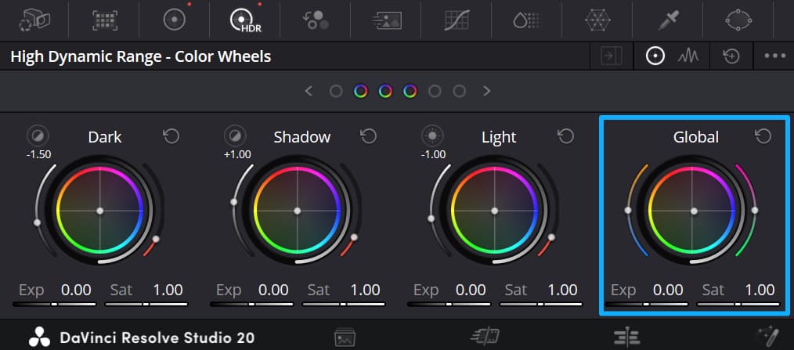The width and height of the screenshot is (794, 350).
Task: Select the Qualifier eyedropper palette
Action: click(x=670, y=20)
